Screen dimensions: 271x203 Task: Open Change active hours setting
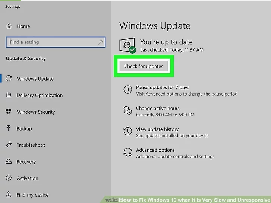158,109
